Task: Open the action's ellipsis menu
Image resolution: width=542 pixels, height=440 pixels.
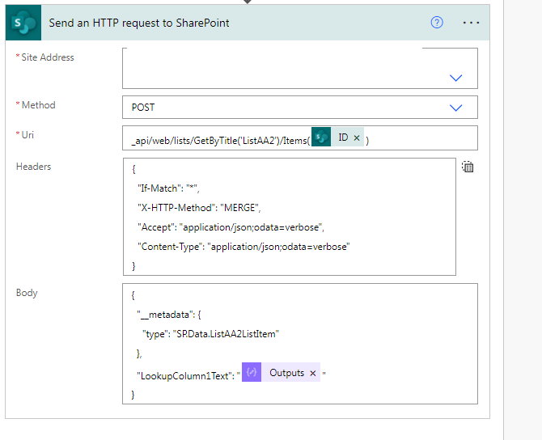Action: pyautogui.click(x=471, y=23)
